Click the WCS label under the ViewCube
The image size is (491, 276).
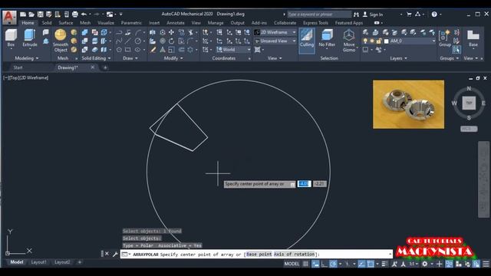tap(469, 129)
